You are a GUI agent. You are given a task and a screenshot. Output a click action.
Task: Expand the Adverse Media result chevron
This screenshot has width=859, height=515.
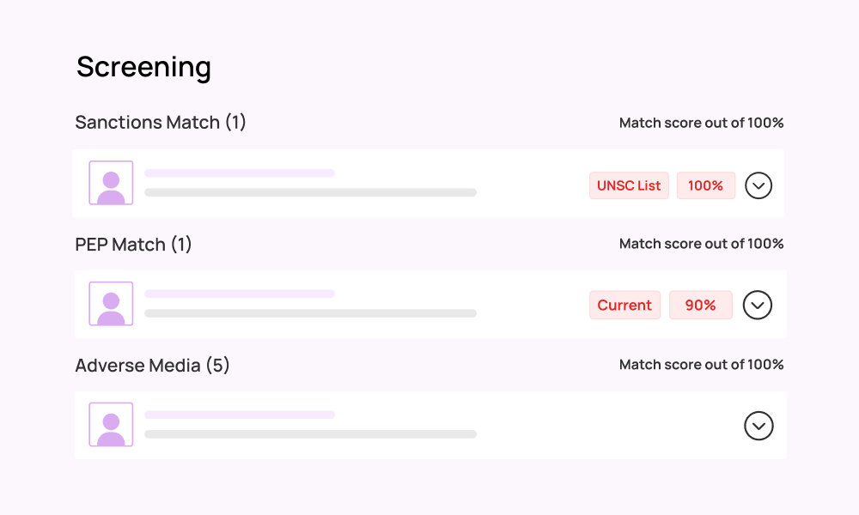point(758,426)
